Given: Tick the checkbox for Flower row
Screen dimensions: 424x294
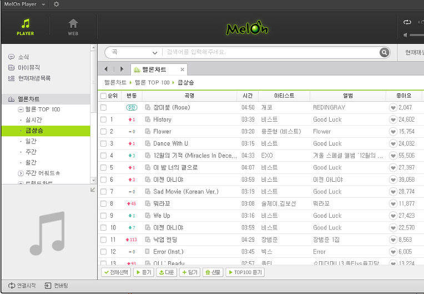Looking at the screenshot, I should click(x=103, y=132).
